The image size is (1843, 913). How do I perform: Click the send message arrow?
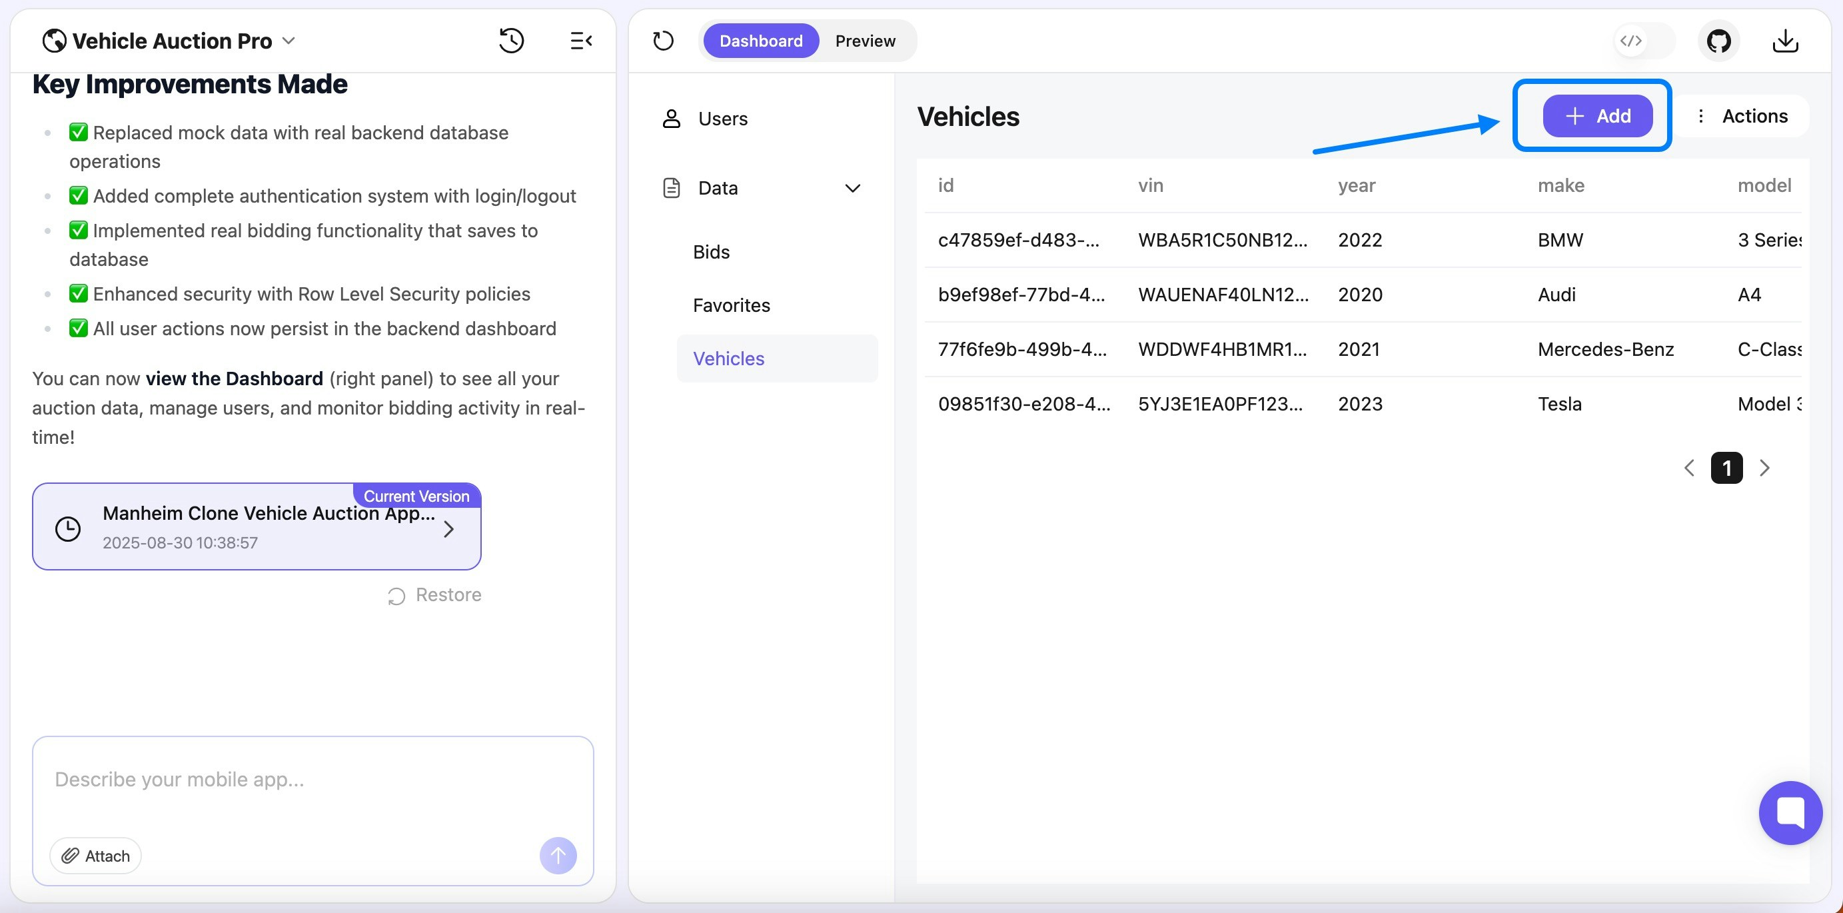(558, 856)
